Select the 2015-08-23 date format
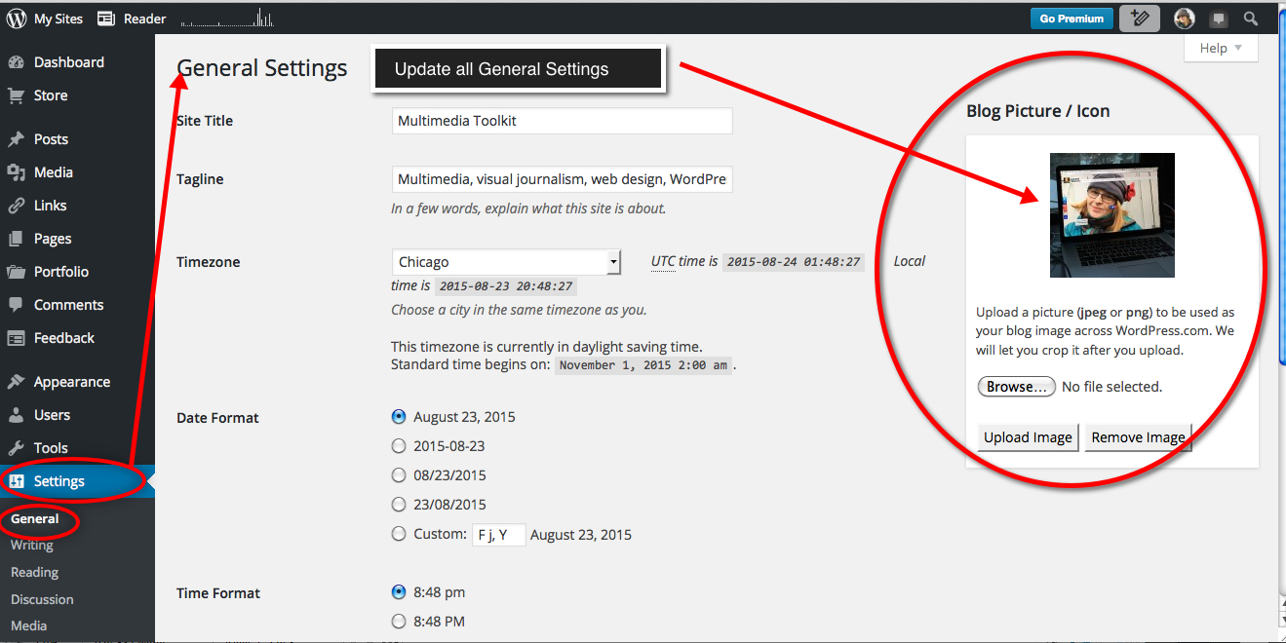This screenshot has width=1286, height=643. click(x=398, y=445)
